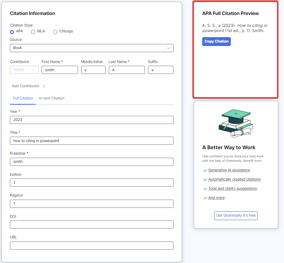This screenshot has width=284, height=263.
Task: Choose the Chicago citation style radio button
Action: tap(55, 32)
